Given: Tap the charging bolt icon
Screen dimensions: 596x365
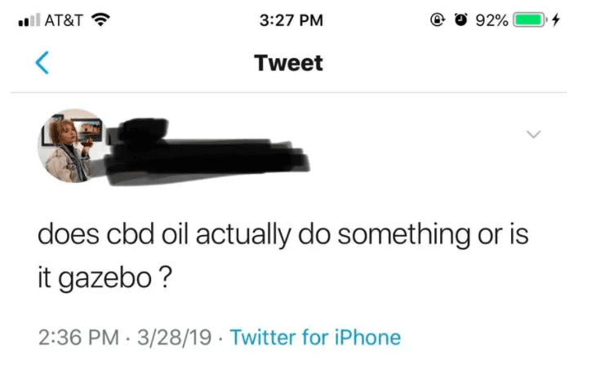Looking at the screenshot, I should (x=556, y=20).
